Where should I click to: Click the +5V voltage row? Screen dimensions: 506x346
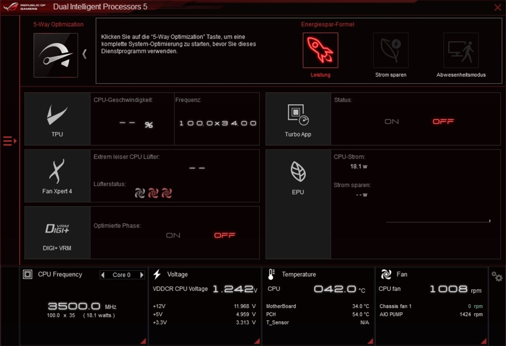tap(204, 314)
